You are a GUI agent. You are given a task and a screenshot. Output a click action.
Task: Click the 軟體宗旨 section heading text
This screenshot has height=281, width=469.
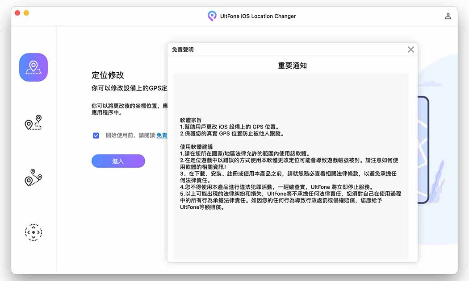point(191,120)
